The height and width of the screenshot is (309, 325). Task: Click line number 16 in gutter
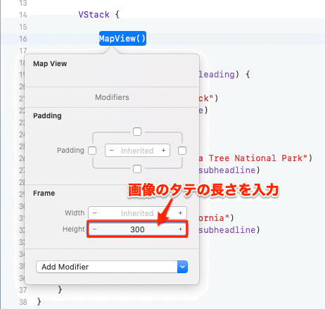click(23, 39)
